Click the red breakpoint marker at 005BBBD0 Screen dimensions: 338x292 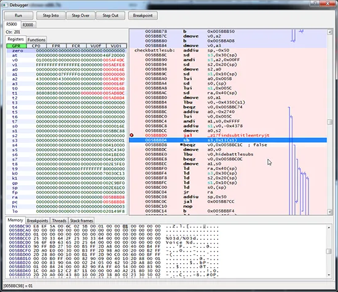tap(132, 135)
